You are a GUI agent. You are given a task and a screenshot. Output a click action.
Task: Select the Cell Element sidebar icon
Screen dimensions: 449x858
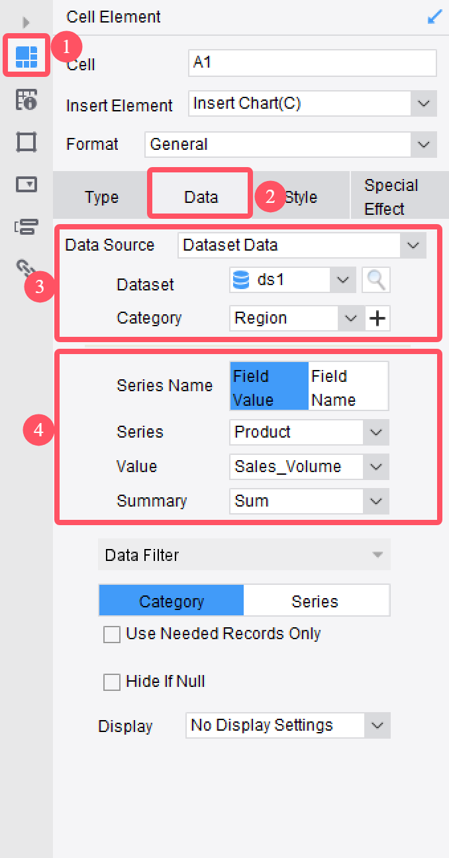click(26, 56)
